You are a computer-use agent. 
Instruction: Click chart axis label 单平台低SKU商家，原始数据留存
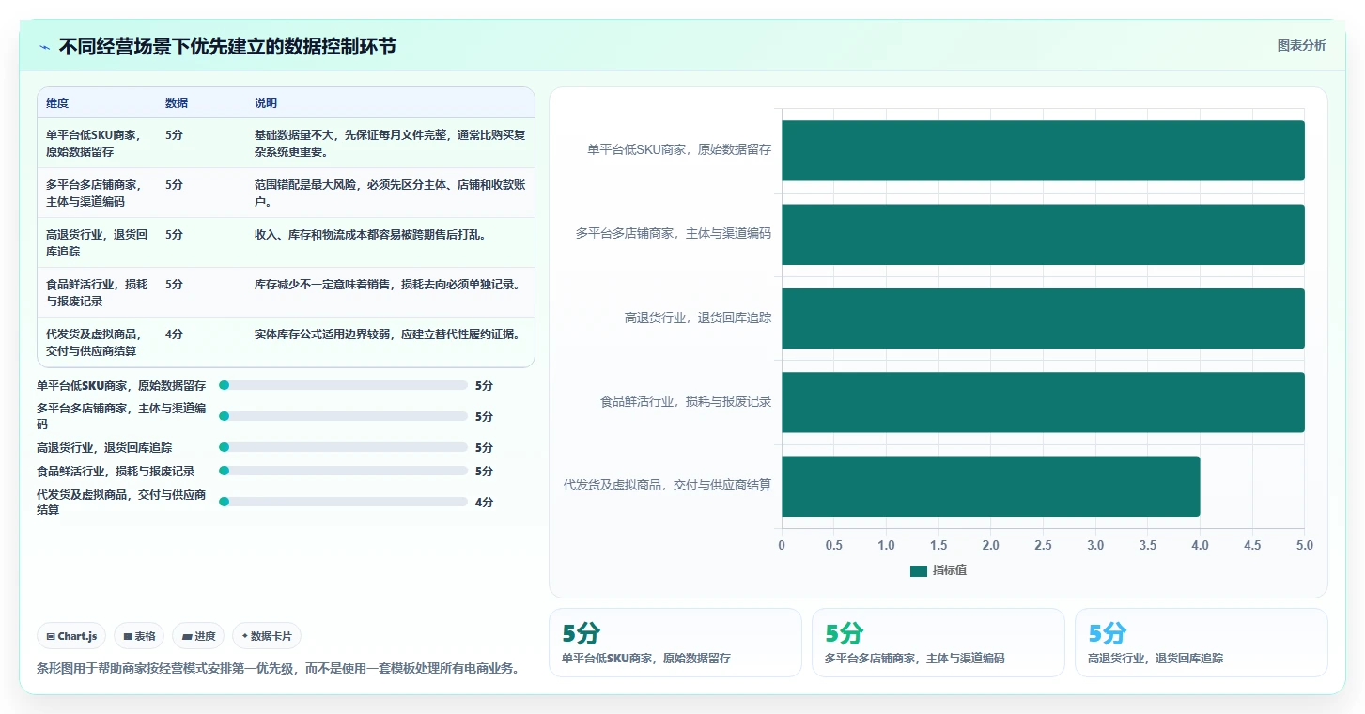coord(679,149)
